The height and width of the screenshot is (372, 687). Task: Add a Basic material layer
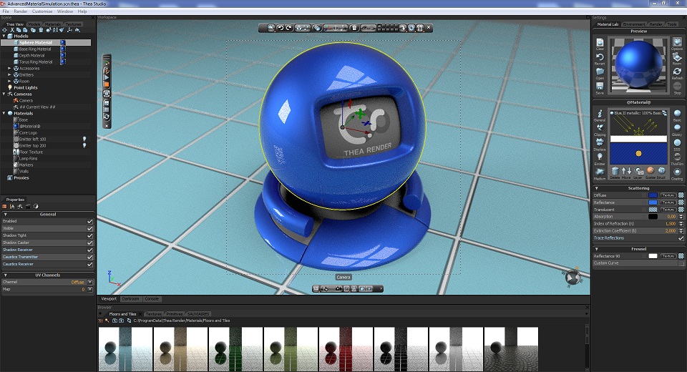[x=678, y=114]
